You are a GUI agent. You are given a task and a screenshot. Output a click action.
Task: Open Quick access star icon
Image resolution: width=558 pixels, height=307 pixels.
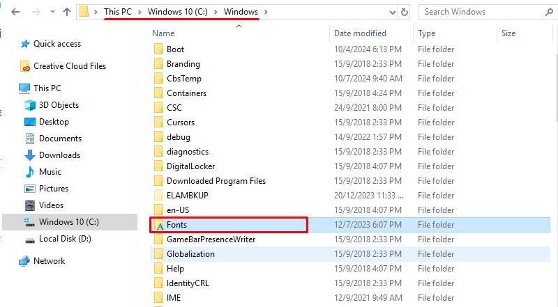pyautogui.click(x=25, y=44)
